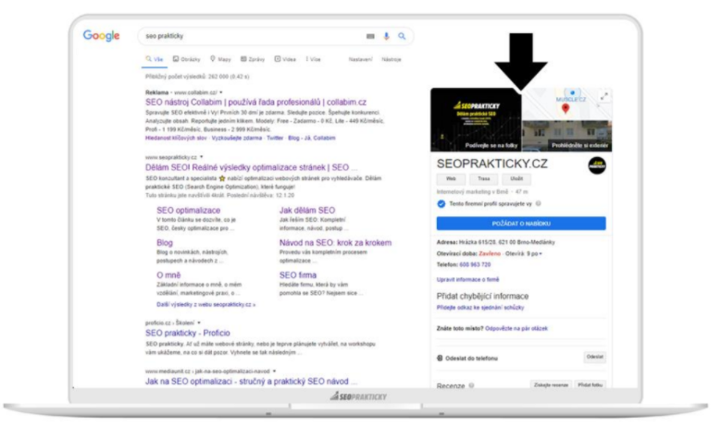The image size is (721, 426).
Task: Open Dělám SEO! Reálné výsledky result
Action: click(251, 167)
